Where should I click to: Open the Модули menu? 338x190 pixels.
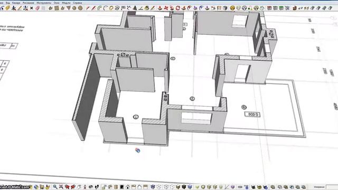[x=66, y=3]
